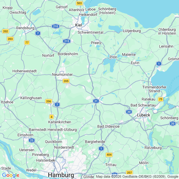Click the Hamburg city label
179x179 pixels.
(61, 175)
